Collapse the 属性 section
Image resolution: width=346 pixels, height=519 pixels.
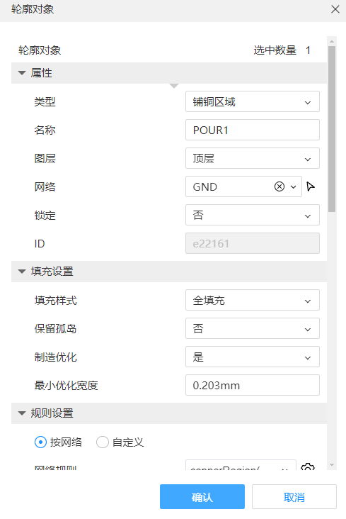pos(22,73)
